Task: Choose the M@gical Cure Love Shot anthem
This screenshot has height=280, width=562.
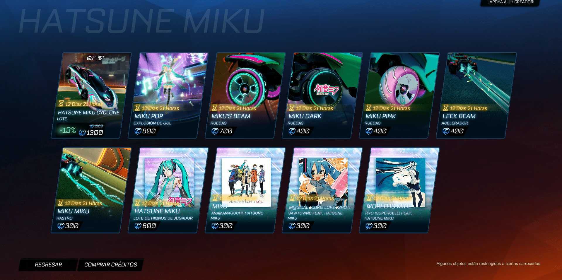Action: click(322, 190)
